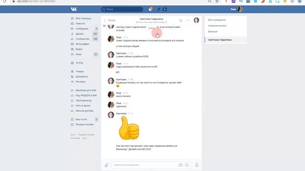305x171 pixels.
Task: Attach a photo with the camera icon
Action: [181, 165]
